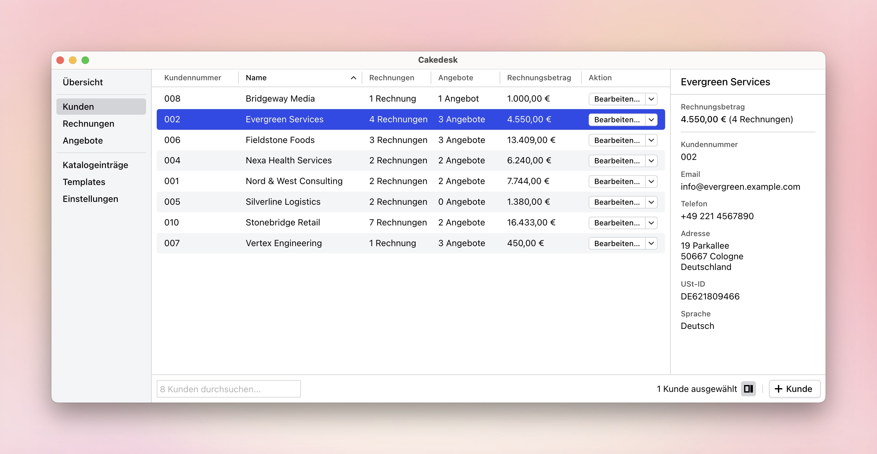Expand action chevron for Stonebridge Retail
Screen dimensions: 877x454
[651, 223]
